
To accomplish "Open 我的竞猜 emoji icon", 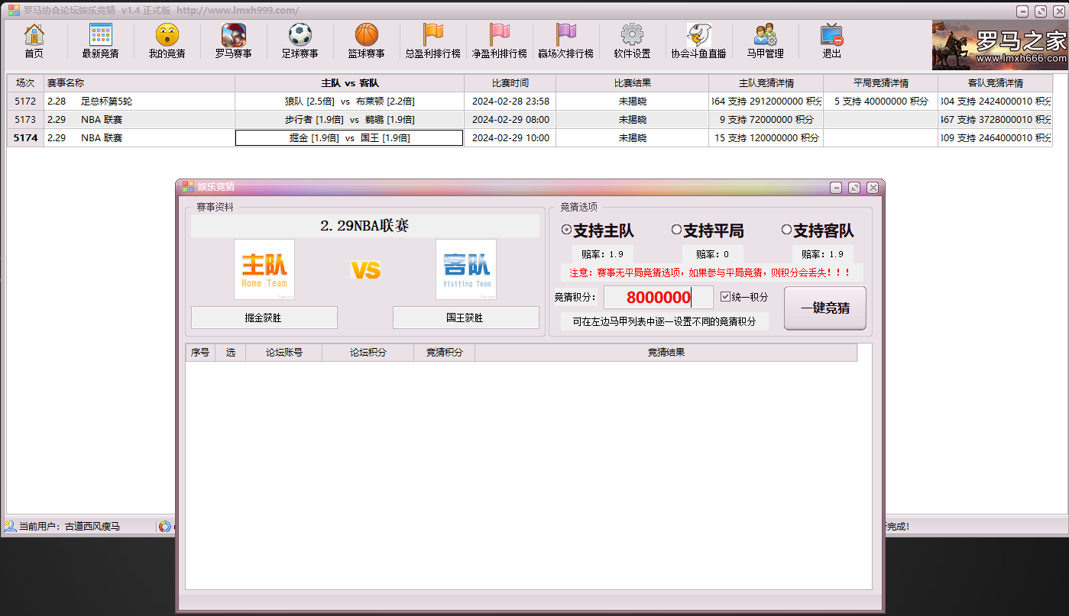I will [x=167, y=35].
